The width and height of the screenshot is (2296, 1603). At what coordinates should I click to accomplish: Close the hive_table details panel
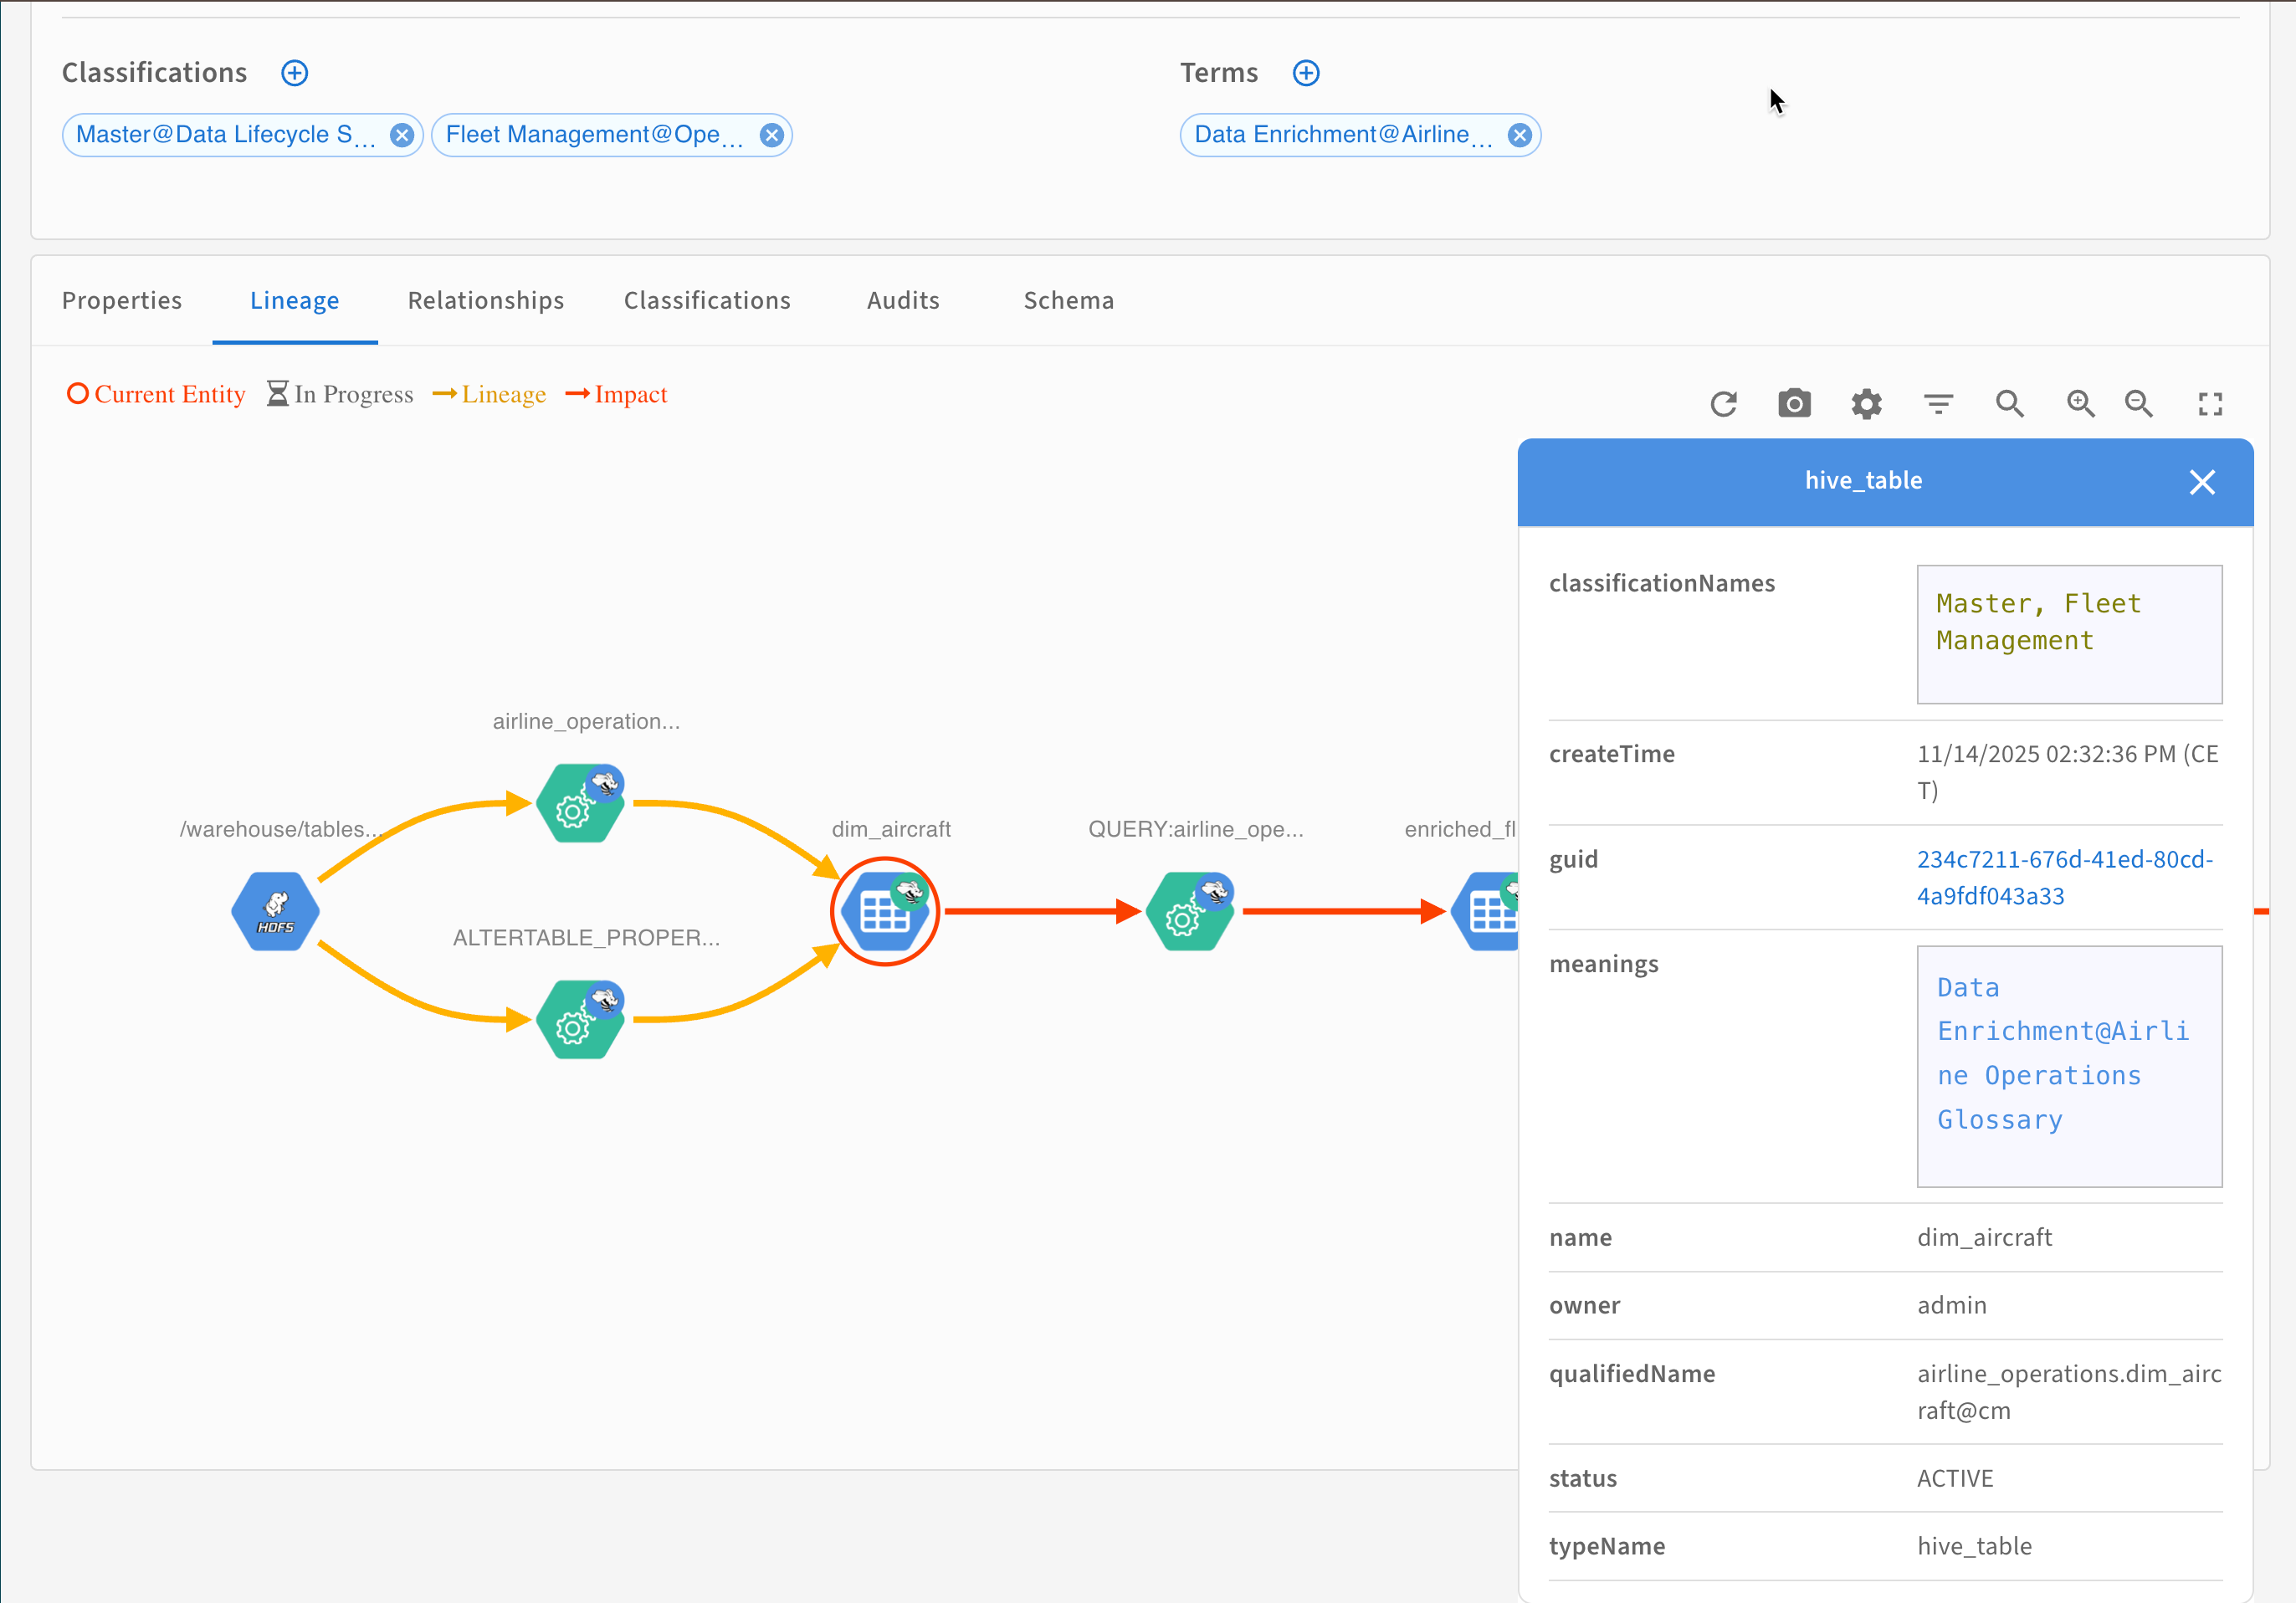click(x=2202, y=482)
